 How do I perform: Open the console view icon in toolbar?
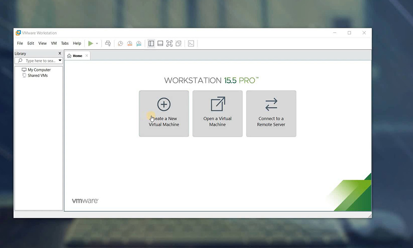coord(191,43)
